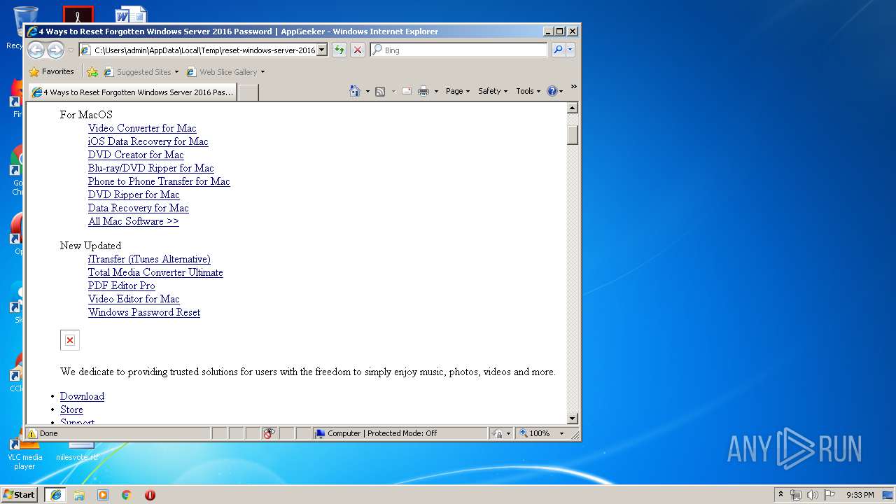Expand the Home button dropdown arrow

[x=367, y=91]
